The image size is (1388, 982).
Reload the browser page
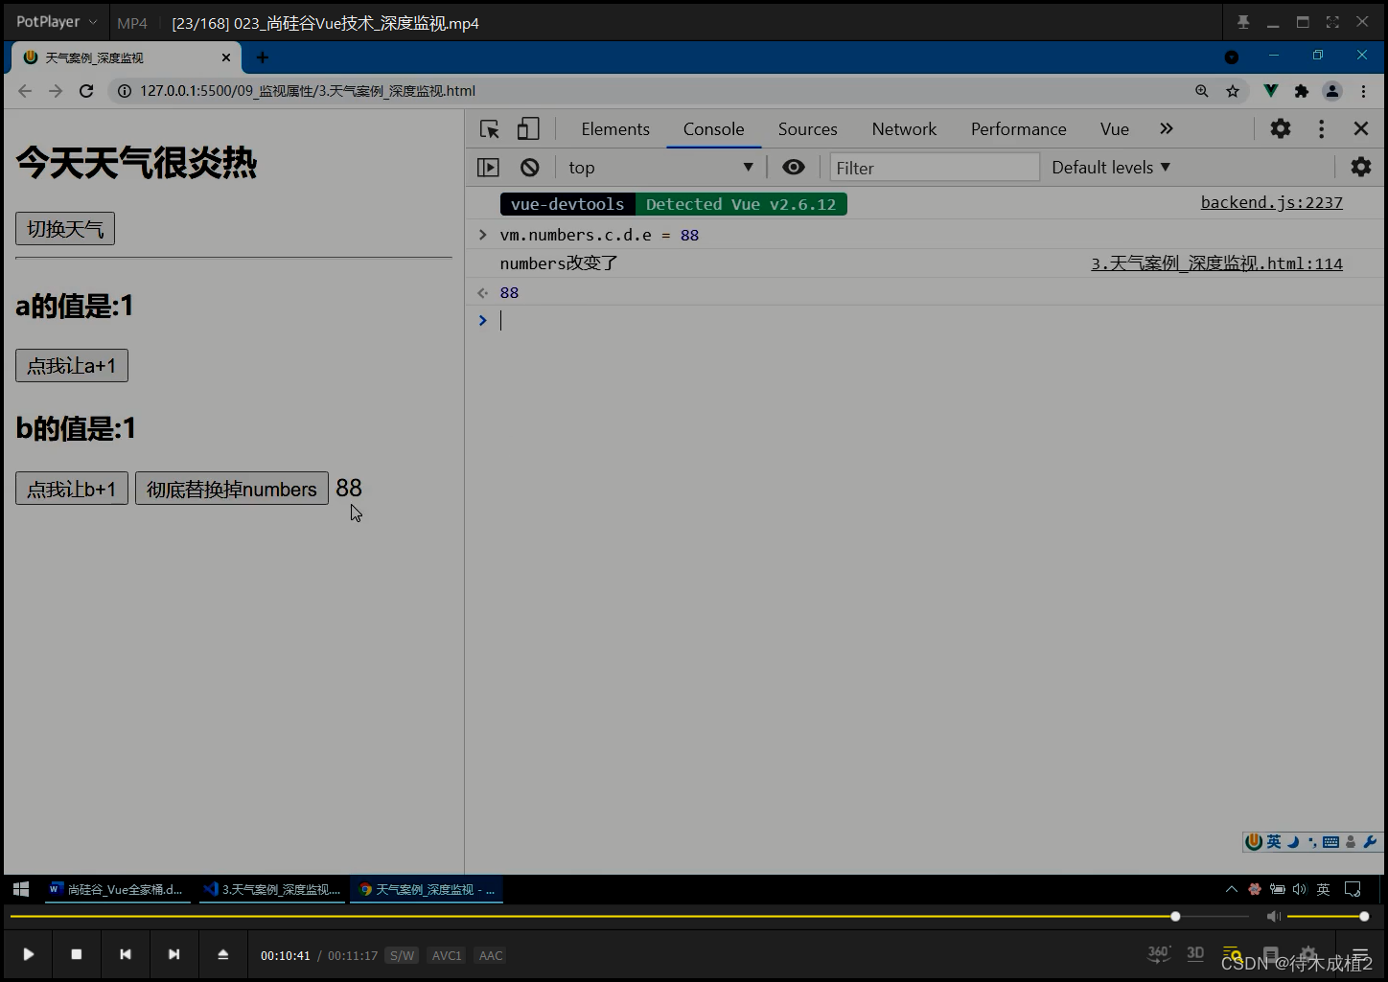(86, 91)
